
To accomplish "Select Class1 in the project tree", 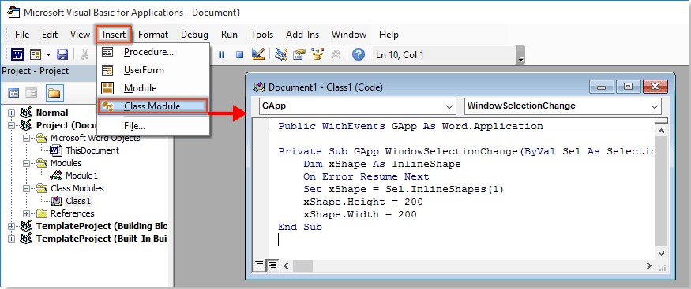I will point(78,201).
